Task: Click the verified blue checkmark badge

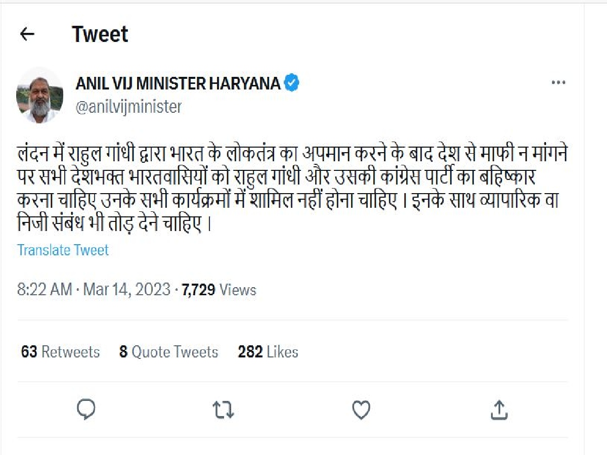Action: 292,82
